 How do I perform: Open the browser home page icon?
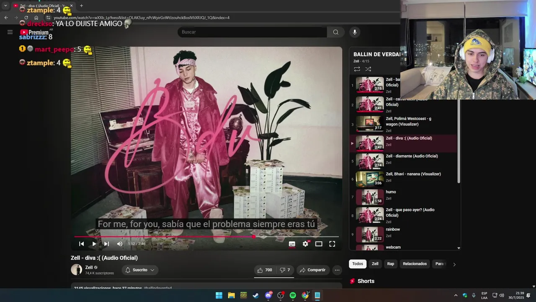click(36, 18)
